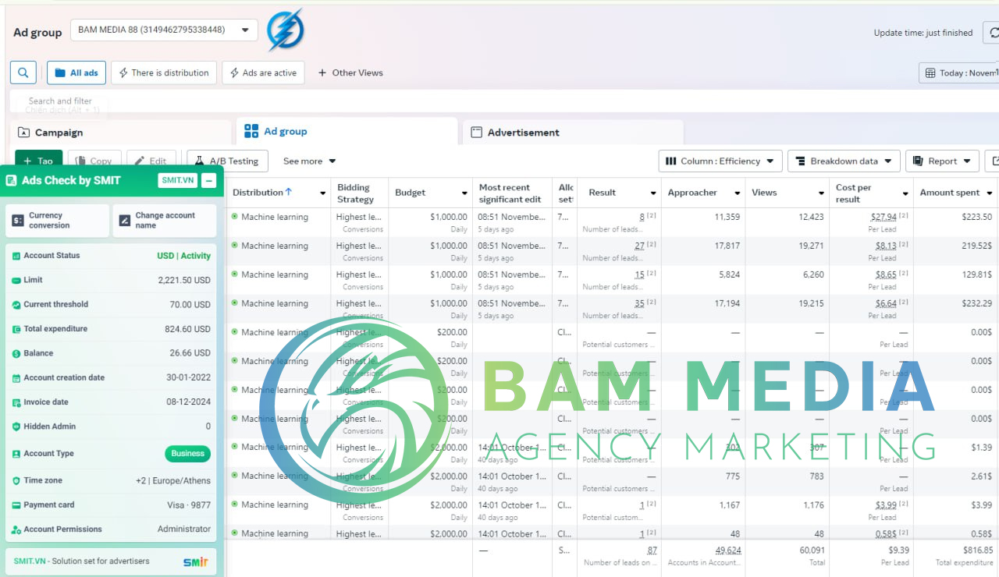Click the Limit row icon
Viewport: 999px width, 577px height.
[16, 280]
